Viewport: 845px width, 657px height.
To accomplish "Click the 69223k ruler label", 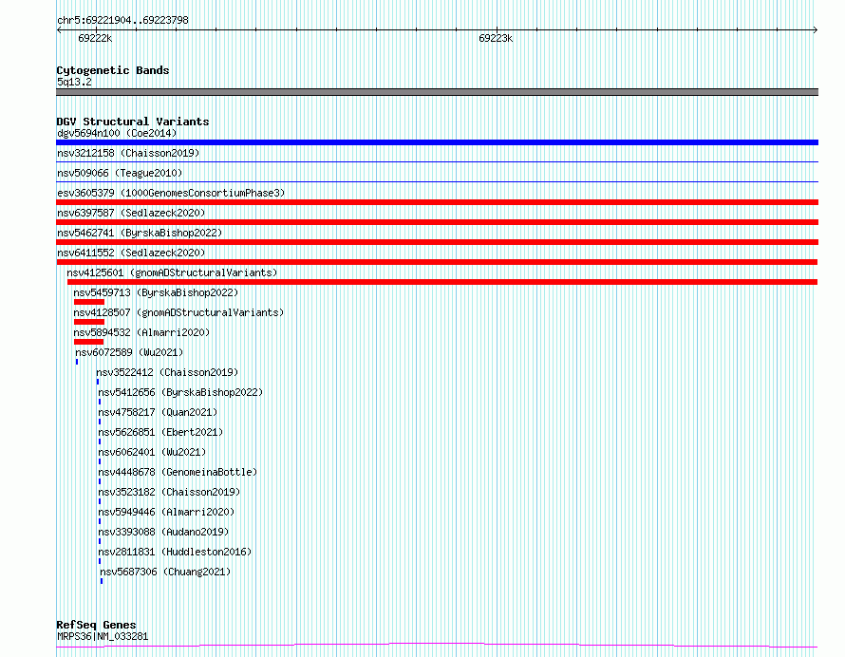I will (496, 38).
